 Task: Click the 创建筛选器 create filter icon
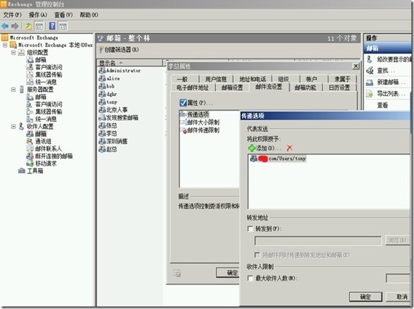tap(100, 49)
